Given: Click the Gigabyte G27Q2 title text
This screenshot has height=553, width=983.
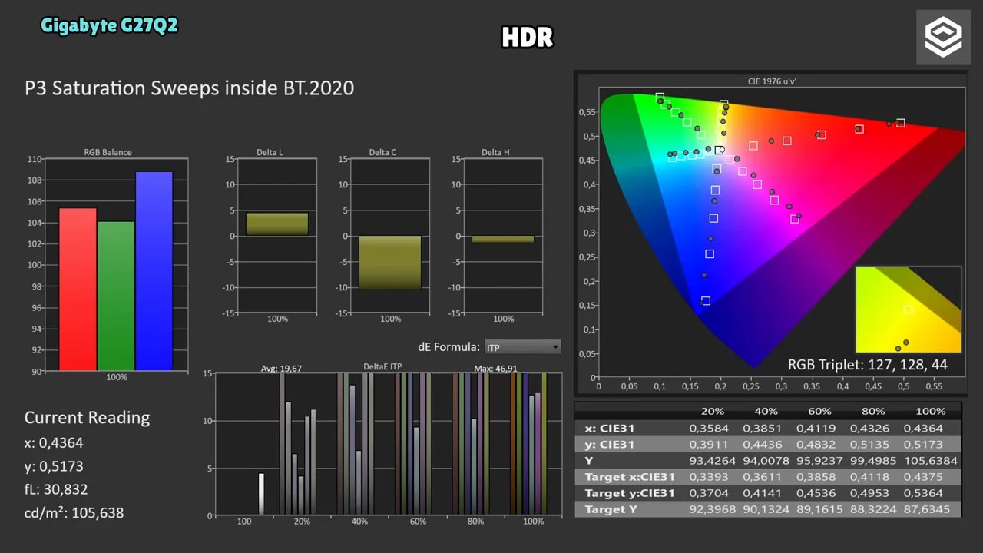Looking at the screenshot, I should (x=109, y=25).
